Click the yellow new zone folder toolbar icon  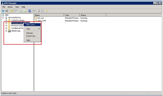pyautogui.click(x=46, y=11)
